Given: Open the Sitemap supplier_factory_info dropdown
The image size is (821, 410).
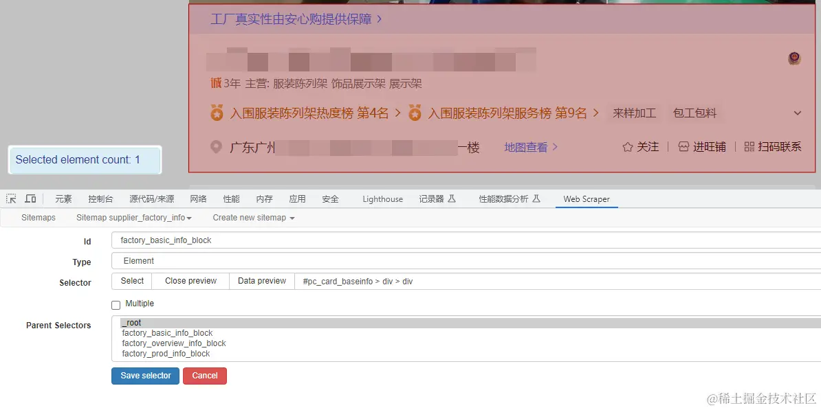Looking at the screenshot, I should pos(134,218).
